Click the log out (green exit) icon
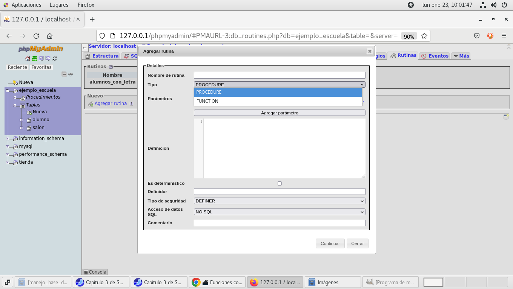 tap(34, 58)
